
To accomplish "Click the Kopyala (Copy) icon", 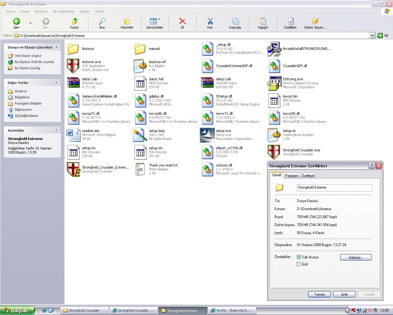I will (x=235, y=21).
